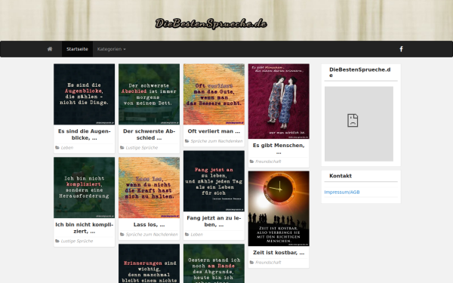This screenshot has width=453, height=283.
Task: Open the clock 'Zeit ist kostbar' image
Action: [x=279, y=208]
